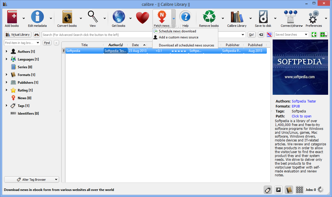Image resolution: width=332 pixels, height=197 pixels.
Task: Toggle the Tag Browser status bar icon
Action: [x=268, y=190]
